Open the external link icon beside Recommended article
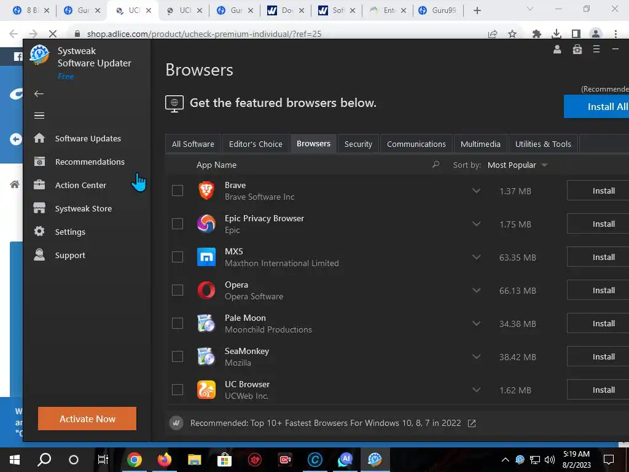 click(472, 423)
